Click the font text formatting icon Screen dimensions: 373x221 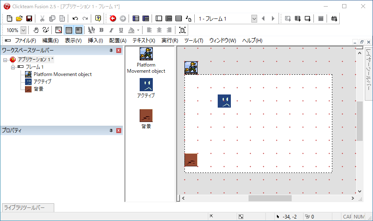pos(91,30)
